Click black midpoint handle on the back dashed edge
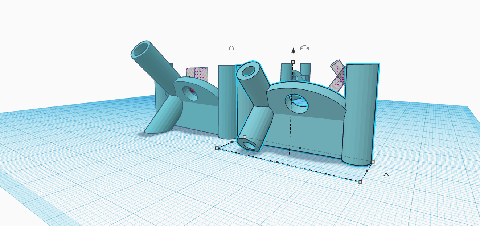480x226 pixels. click(300, 148)
